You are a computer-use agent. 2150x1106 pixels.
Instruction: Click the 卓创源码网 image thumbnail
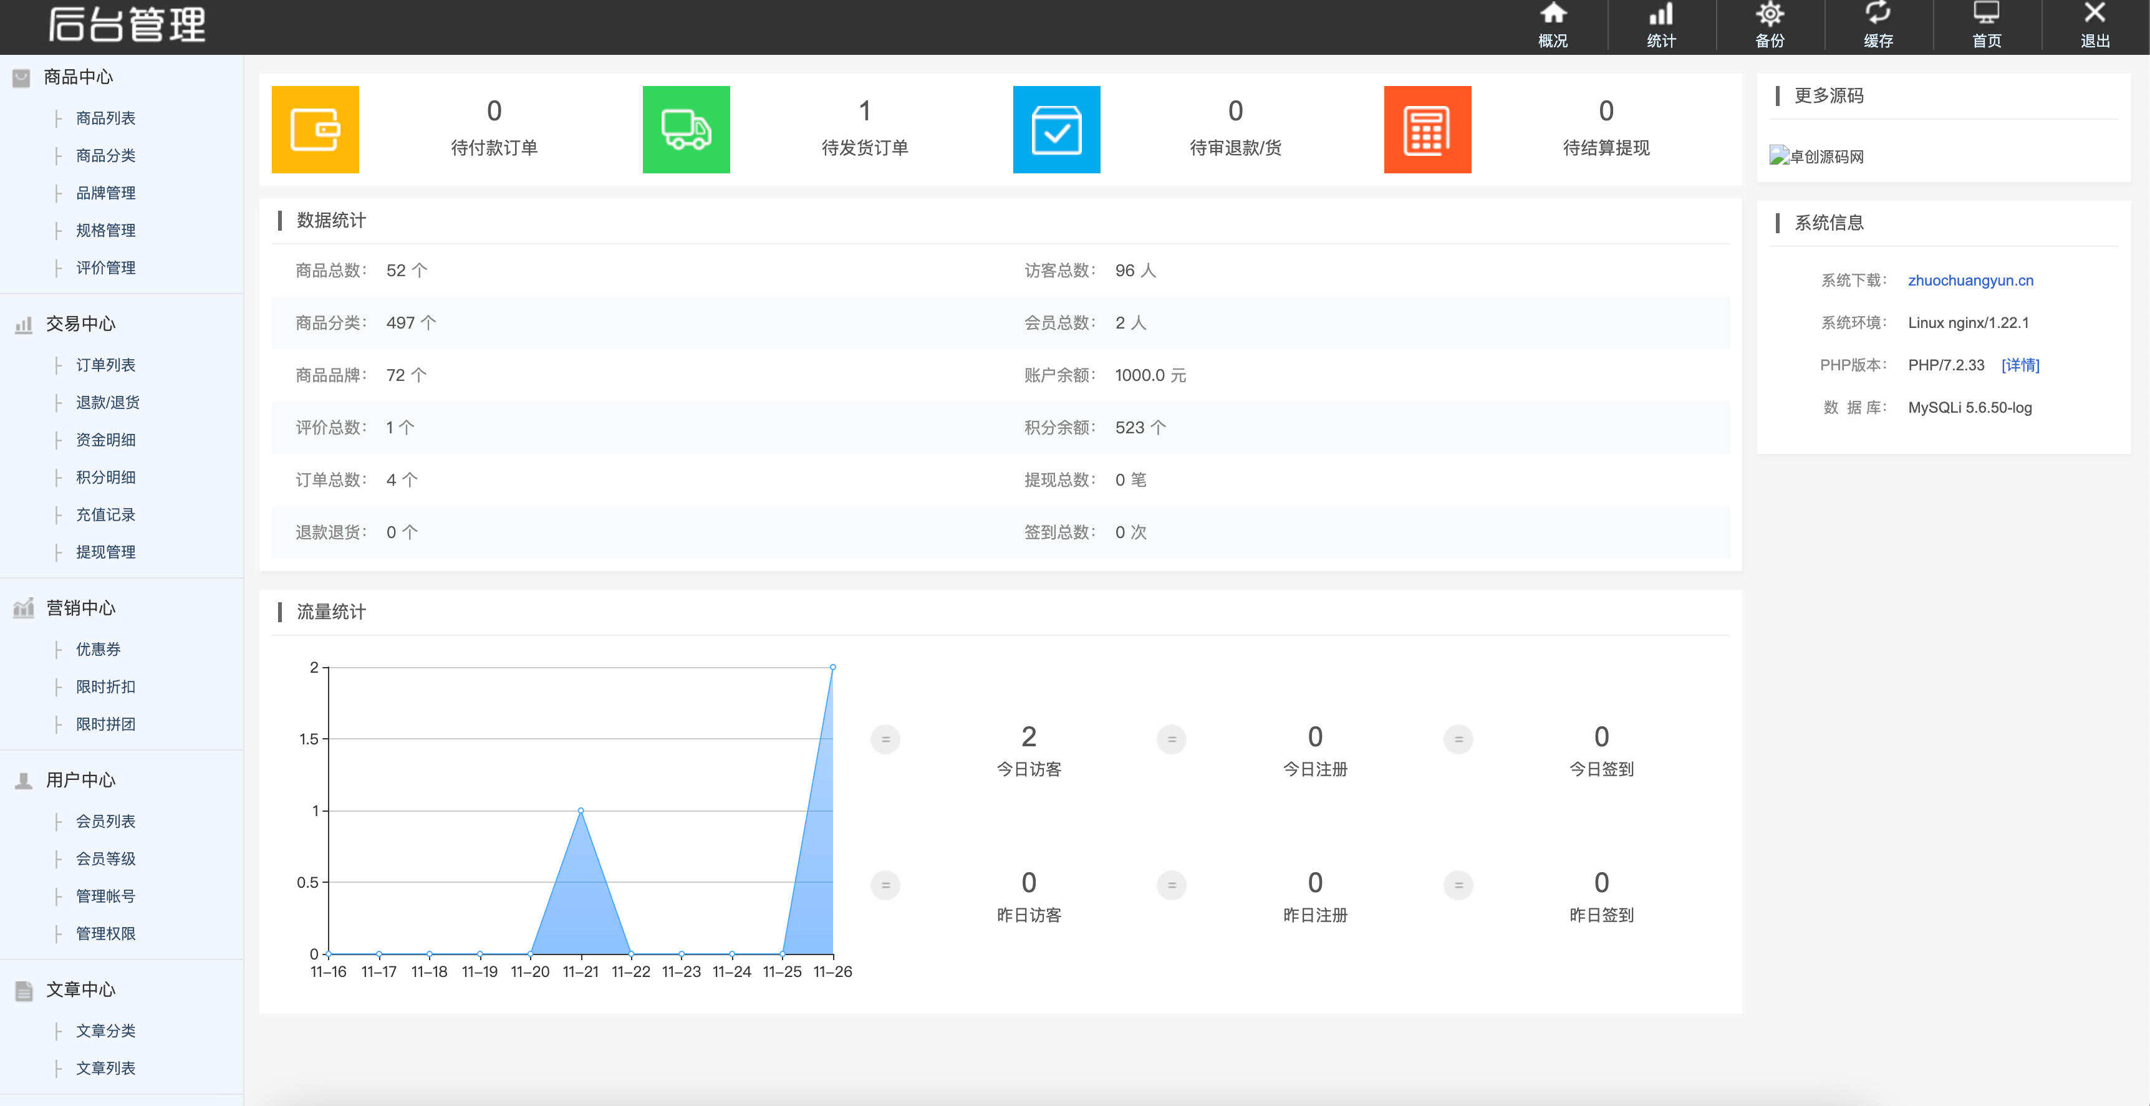click(1816, 156)
